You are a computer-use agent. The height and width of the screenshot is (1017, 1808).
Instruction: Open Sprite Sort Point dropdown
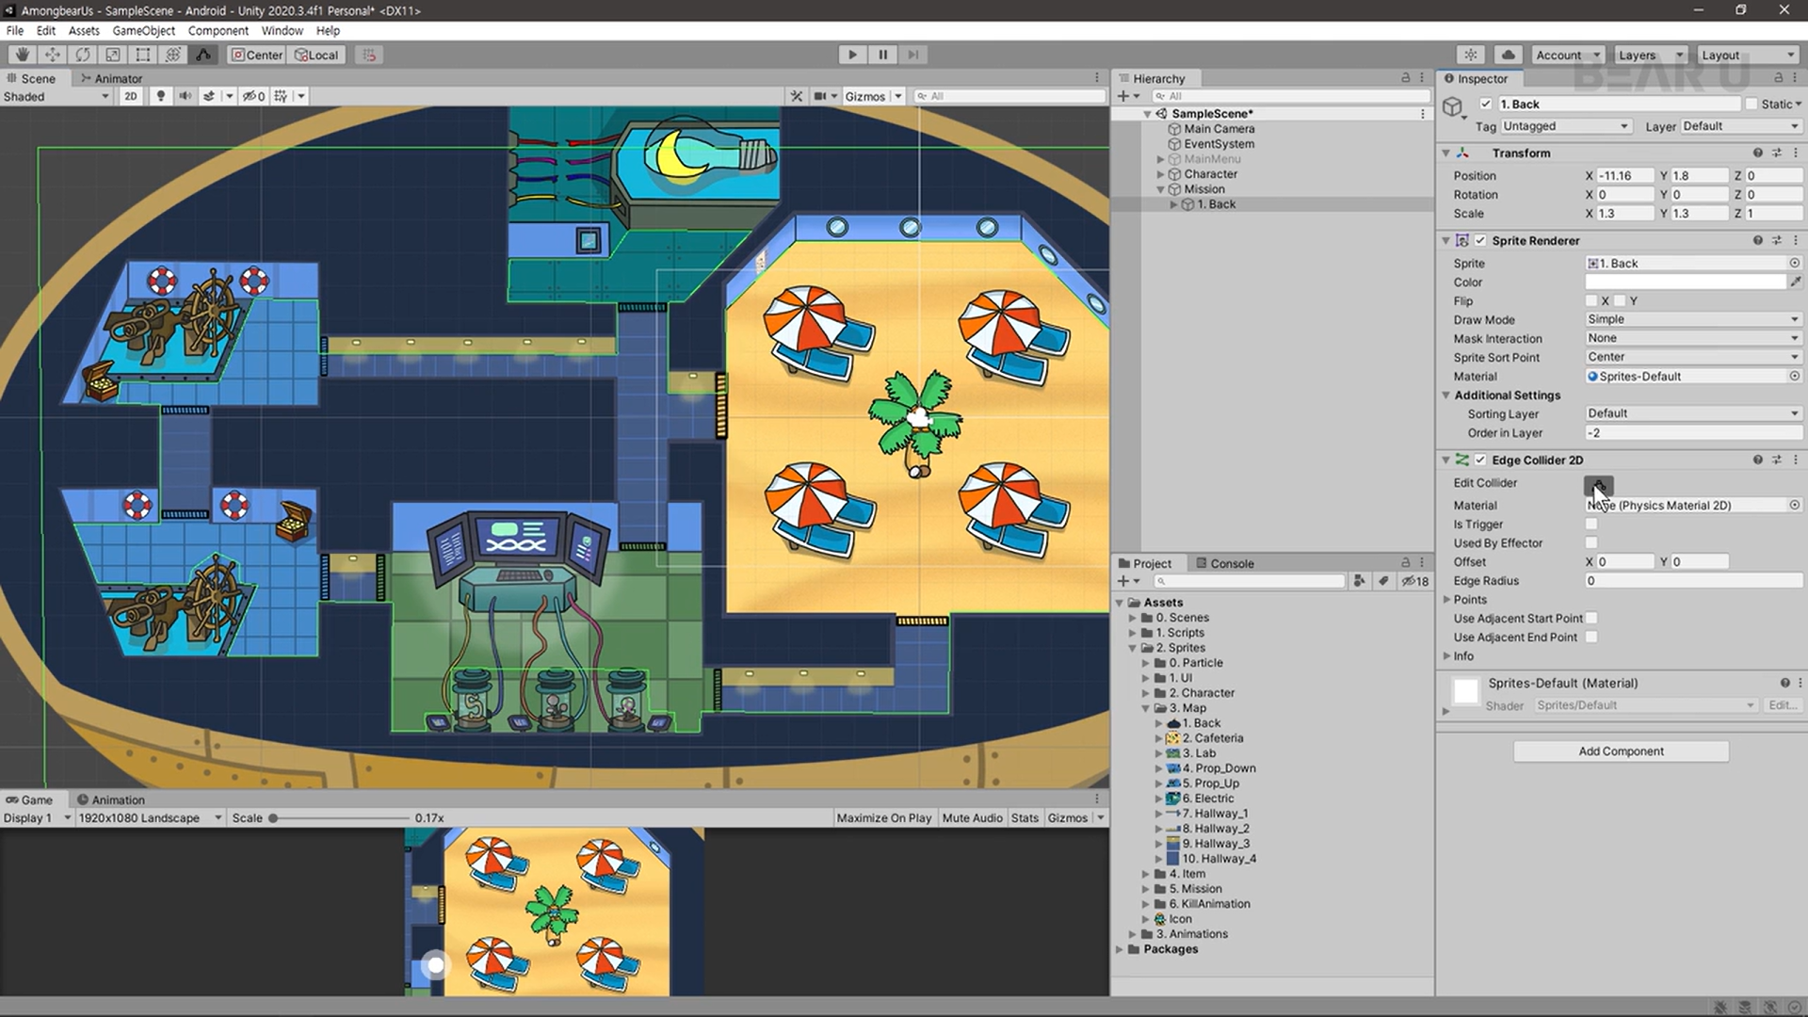(1693, 357)
